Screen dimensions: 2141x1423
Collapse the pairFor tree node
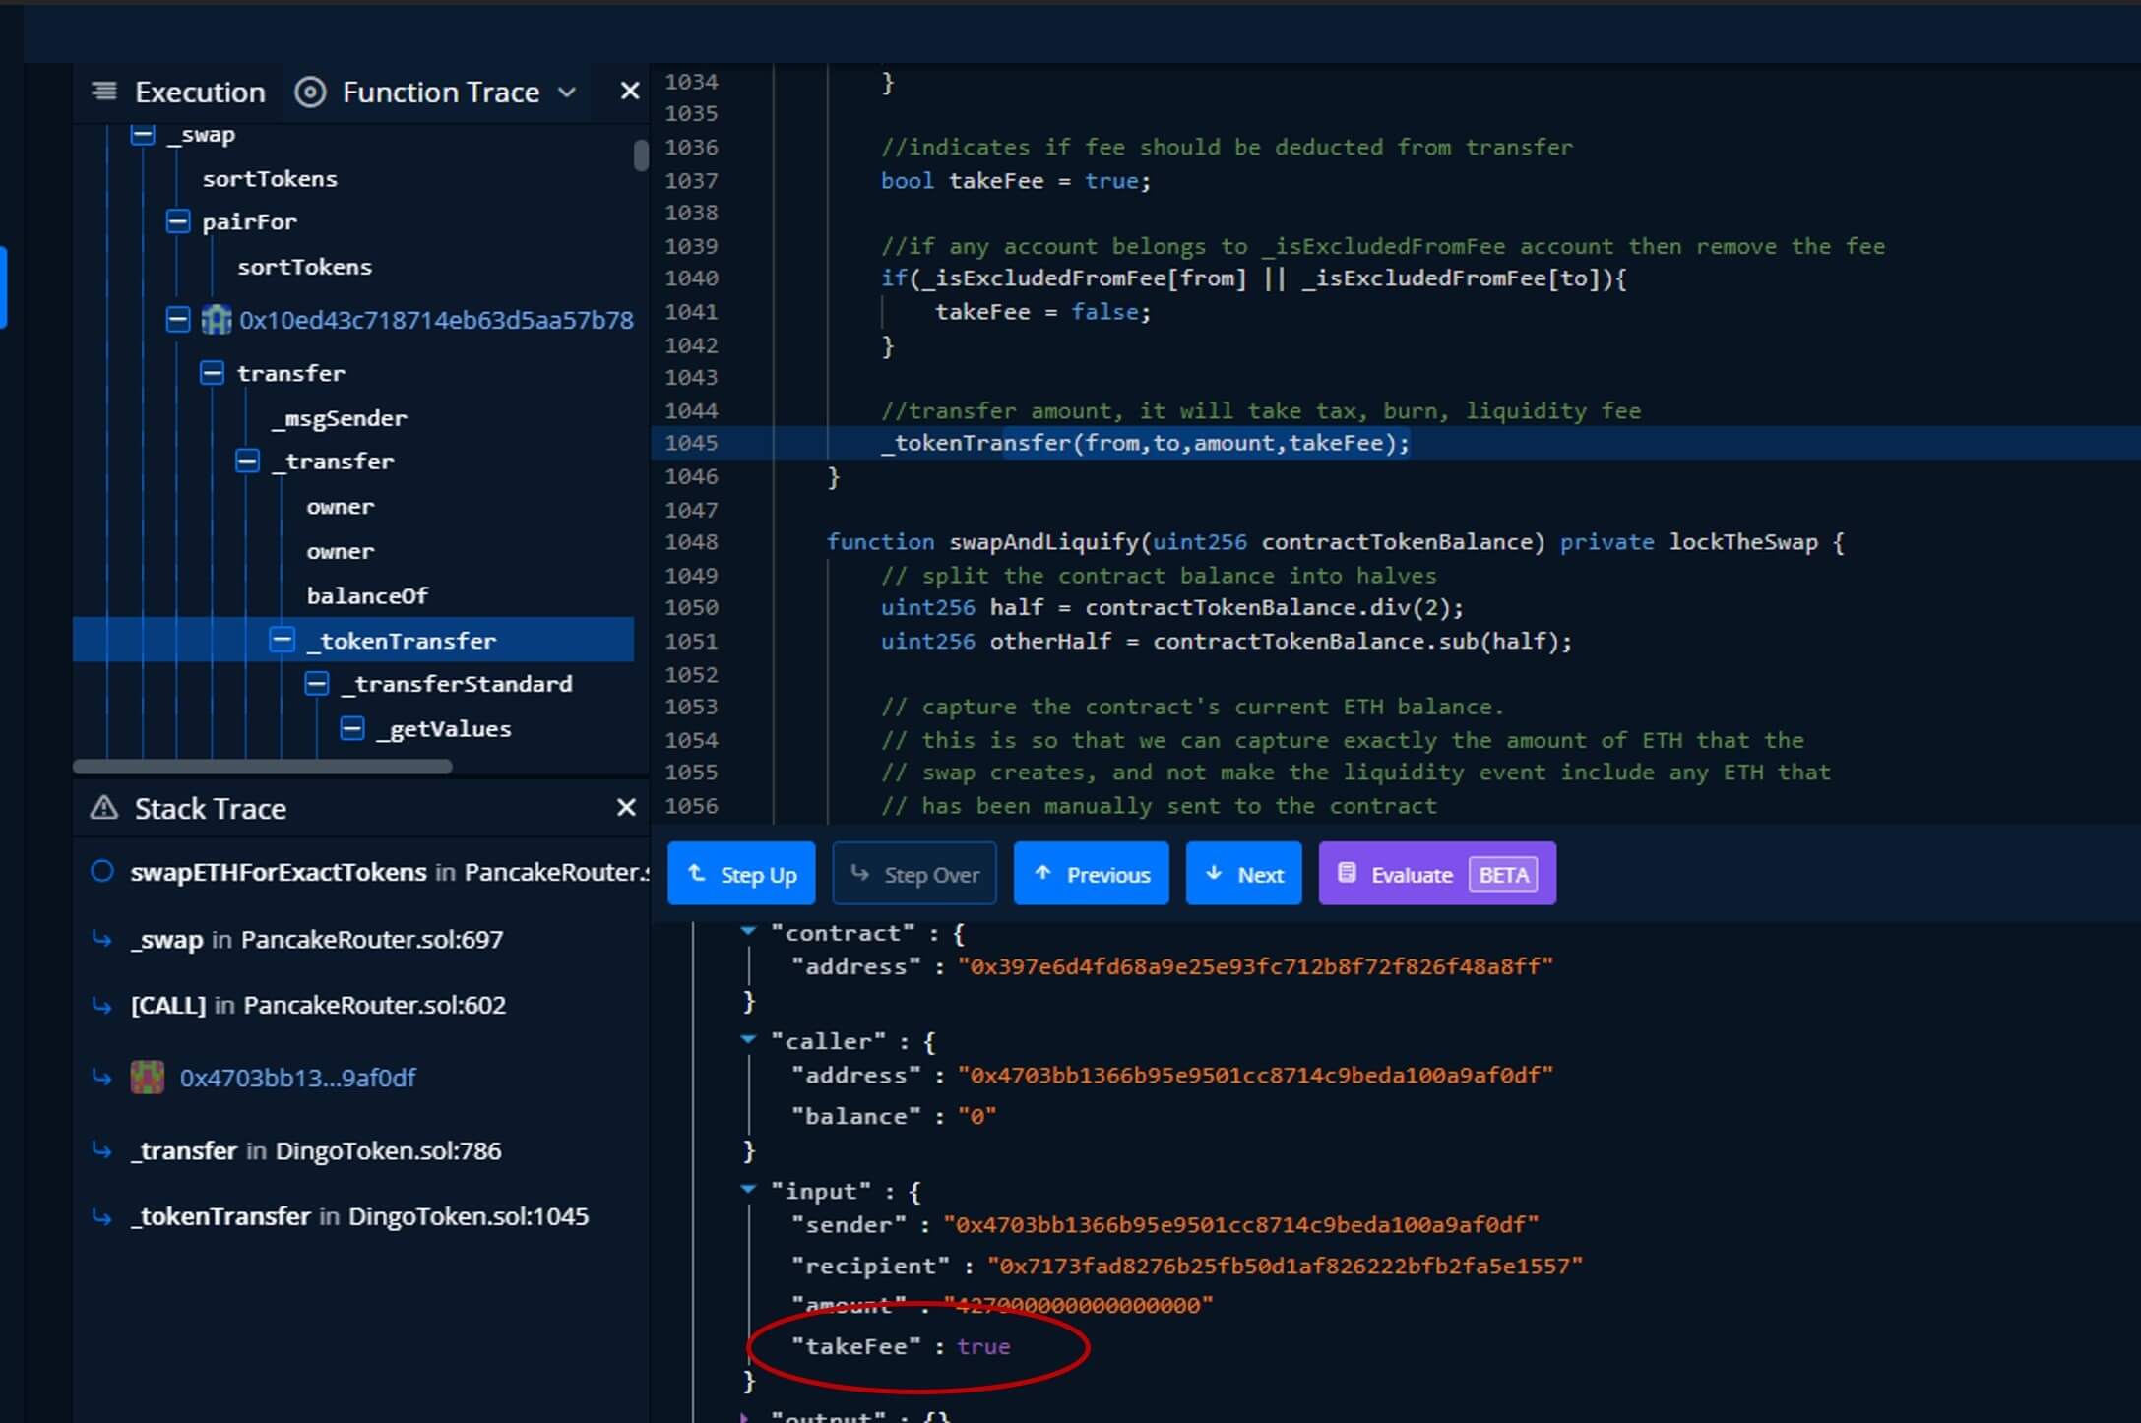tap(178, 222)
